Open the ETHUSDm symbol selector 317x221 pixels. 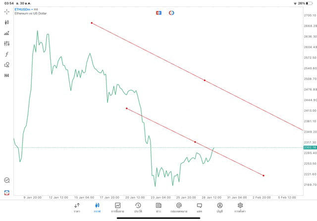click(x=23, y=9)
